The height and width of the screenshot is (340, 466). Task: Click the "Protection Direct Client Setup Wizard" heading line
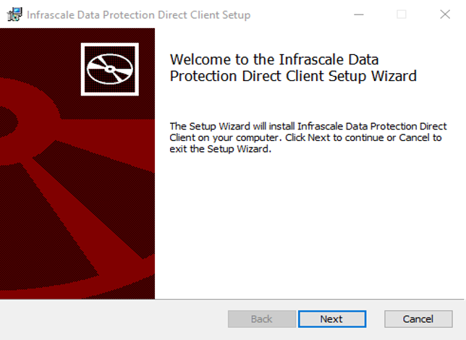pyautogui.click(x=293, y=75)
